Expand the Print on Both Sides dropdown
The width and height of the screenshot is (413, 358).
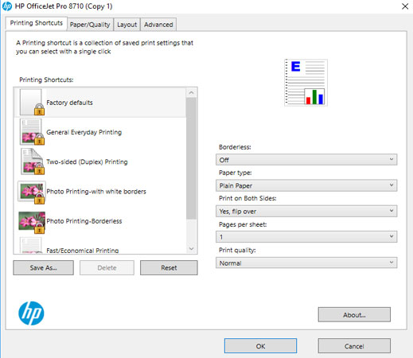[x=306, y=211]
